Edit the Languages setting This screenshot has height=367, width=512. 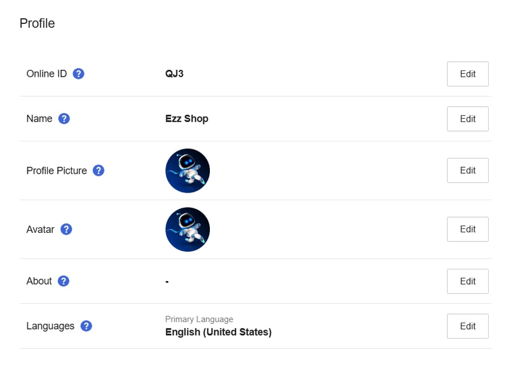[x=468, y=326]
